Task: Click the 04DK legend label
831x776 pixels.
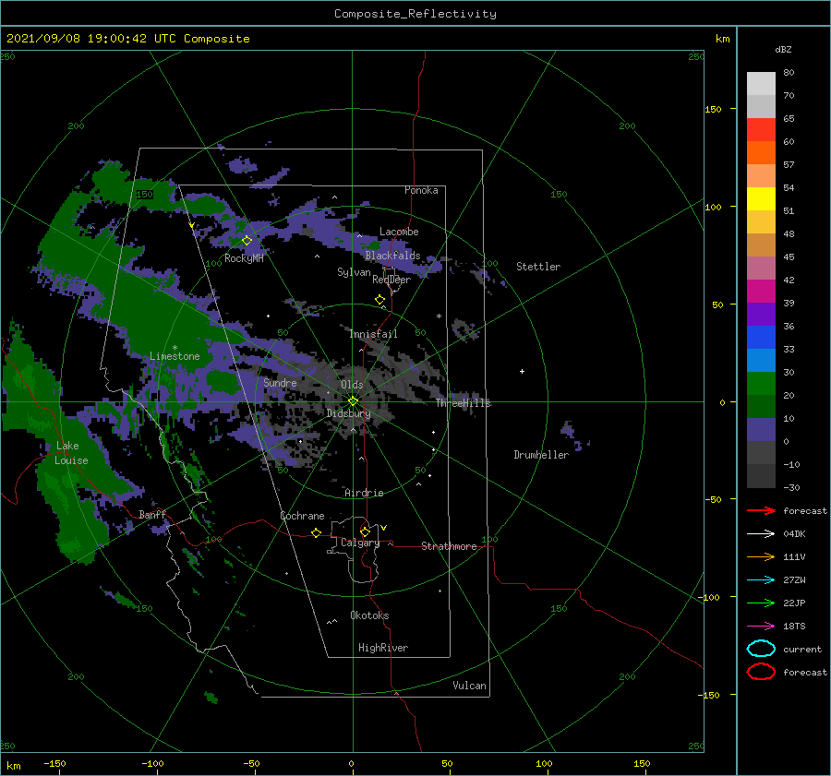Action: click(x=794, y=533)
